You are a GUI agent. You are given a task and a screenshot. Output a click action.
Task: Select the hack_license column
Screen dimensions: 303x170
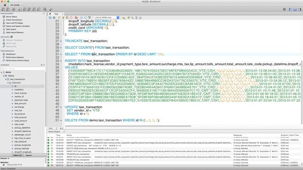20,93
